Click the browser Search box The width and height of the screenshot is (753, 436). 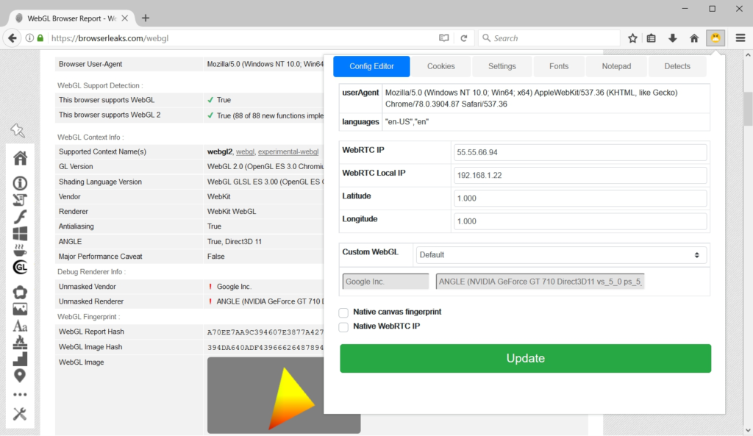549,38
